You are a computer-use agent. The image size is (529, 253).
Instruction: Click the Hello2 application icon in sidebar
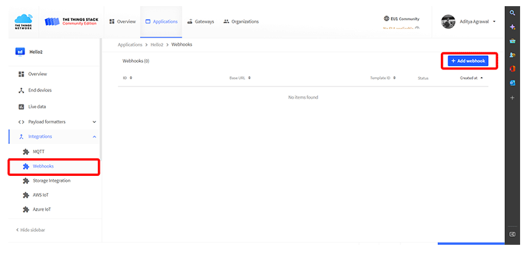click(21, 52)
